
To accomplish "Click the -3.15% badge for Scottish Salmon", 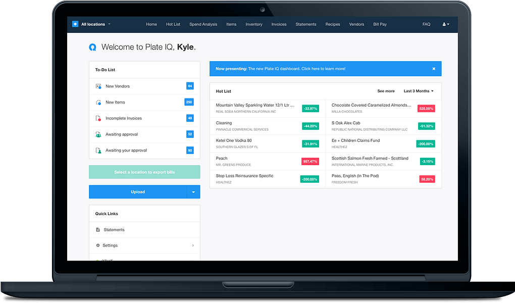I will pos(427,162).
